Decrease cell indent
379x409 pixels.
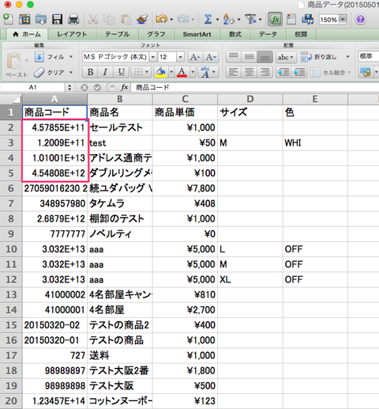tap(283, 72)
